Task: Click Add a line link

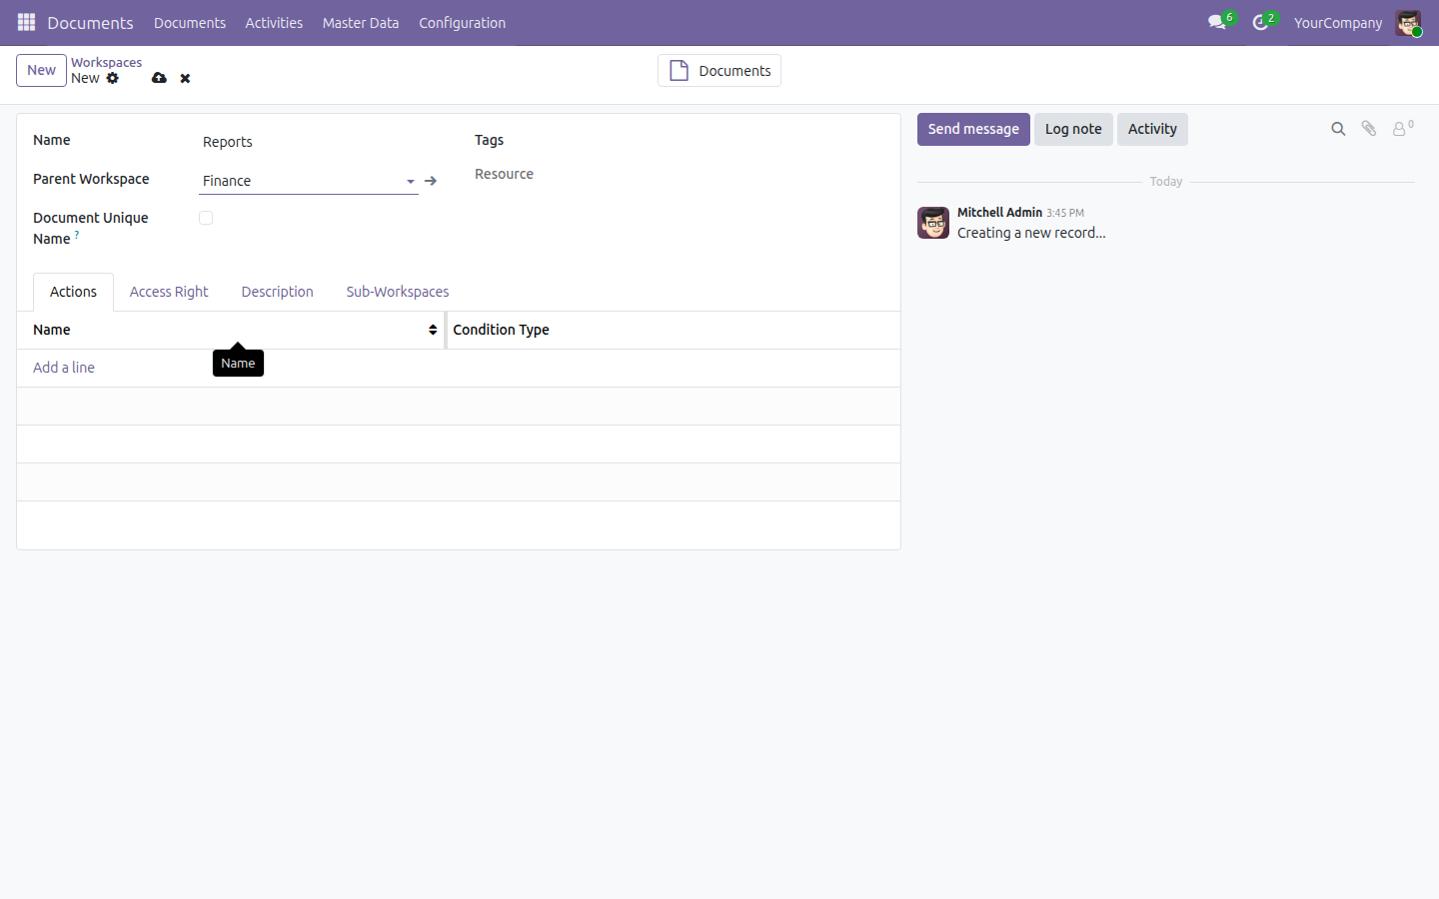Action: (64, 368)
